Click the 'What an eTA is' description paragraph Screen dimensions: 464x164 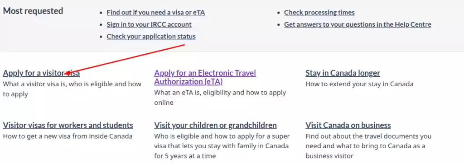220,98
